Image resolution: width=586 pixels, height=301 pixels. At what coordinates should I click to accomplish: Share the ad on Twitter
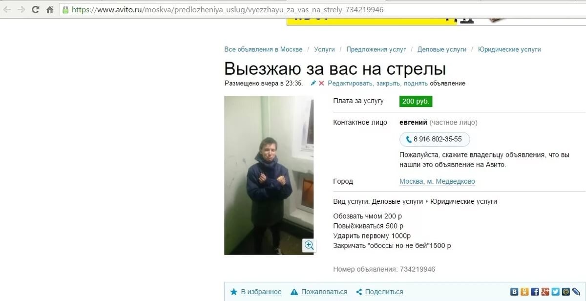tap(555, 292)
